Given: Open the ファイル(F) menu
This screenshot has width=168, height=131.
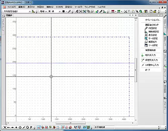Looking at the screenshot, I should [x=11, y=7].
